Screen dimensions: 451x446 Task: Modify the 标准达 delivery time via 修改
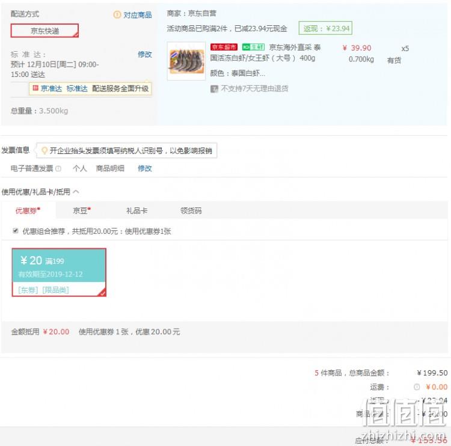coord(144,54)
